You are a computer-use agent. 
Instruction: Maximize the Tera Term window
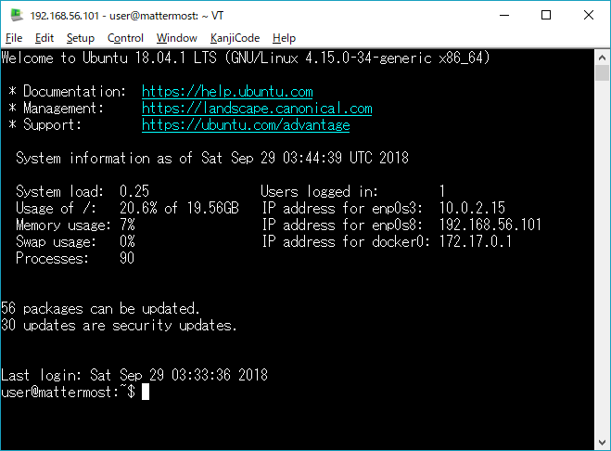point(546,15)
